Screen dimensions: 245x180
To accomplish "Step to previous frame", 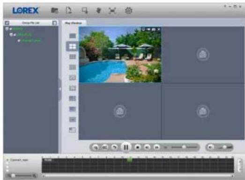I will [147, 147].
